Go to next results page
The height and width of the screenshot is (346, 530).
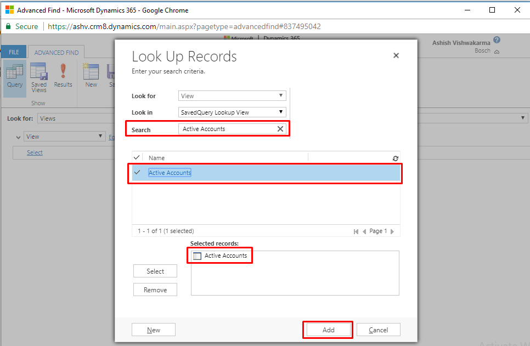392,231
